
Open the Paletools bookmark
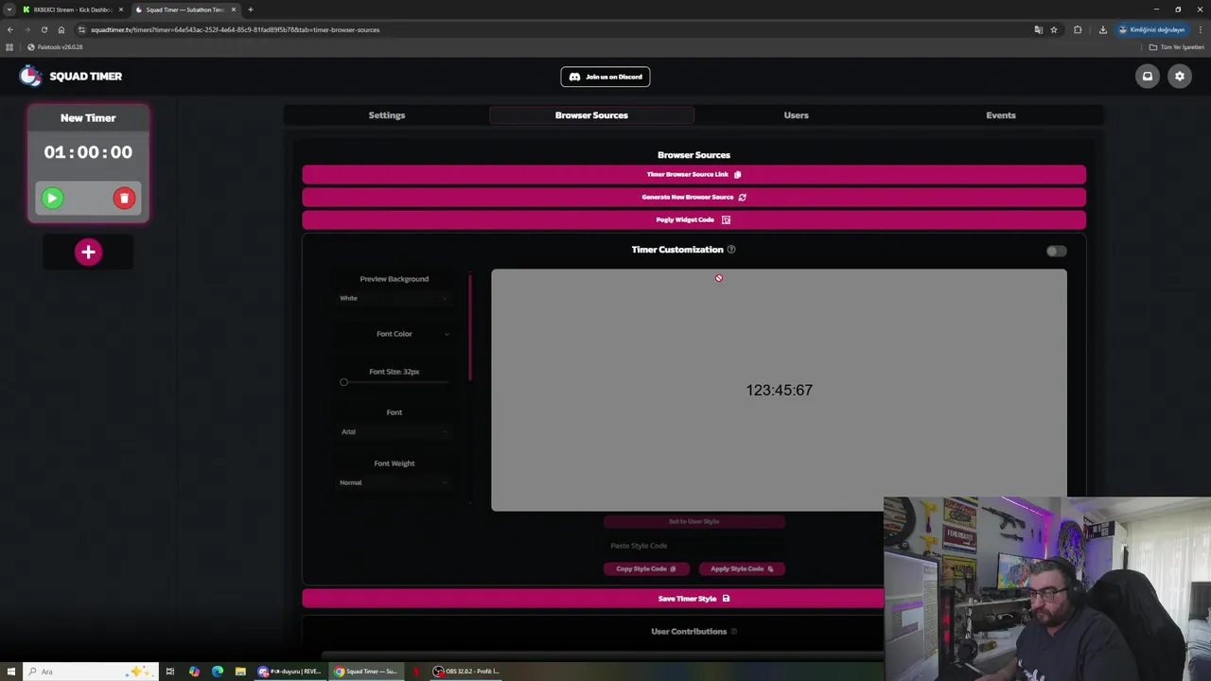tap(55, 47)
